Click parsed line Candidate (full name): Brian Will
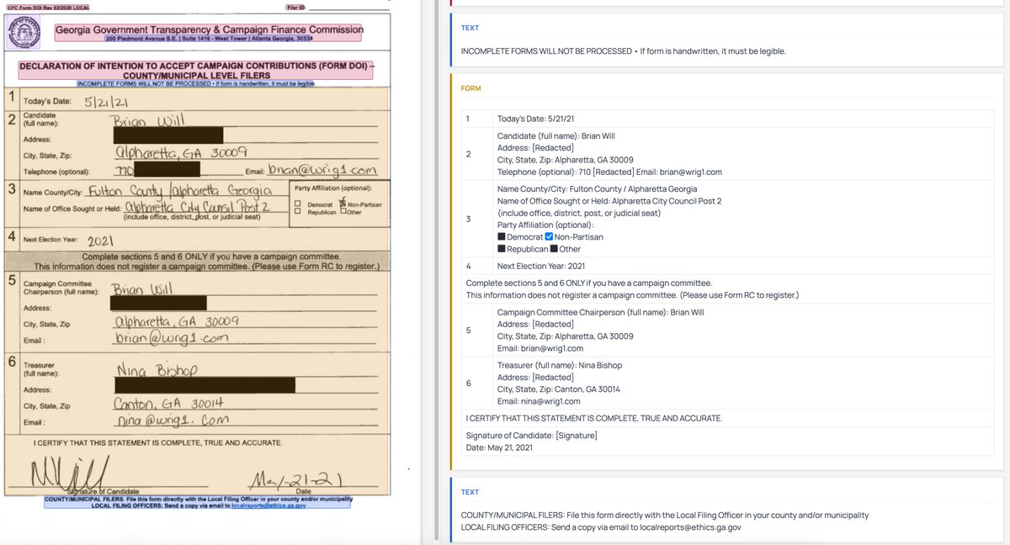This screenshot has width=1010, height=545. point(555,135)
